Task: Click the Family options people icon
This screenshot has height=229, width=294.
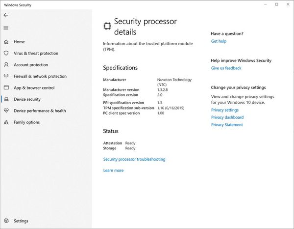Action: (x=6, y=122)
